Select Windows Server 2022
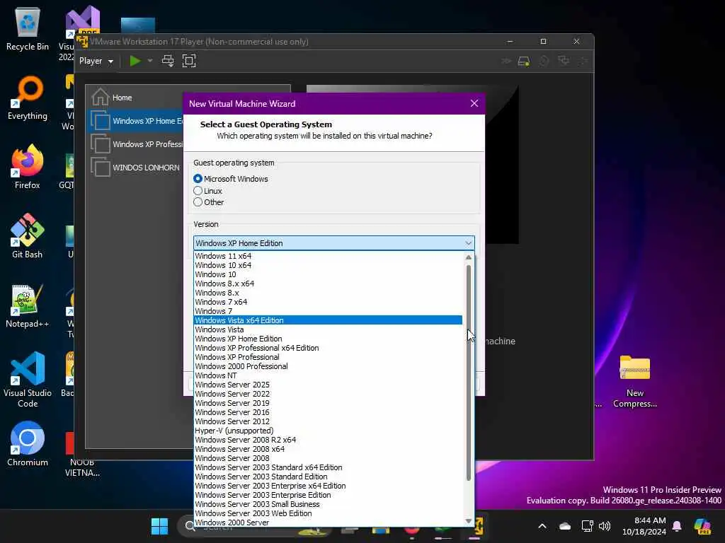This screenshot has height=543, width=725. point(328,394)
